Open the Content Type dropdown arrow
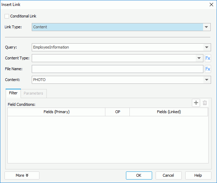This screenshot has width=217, height=183. click(x=199, y=58)
